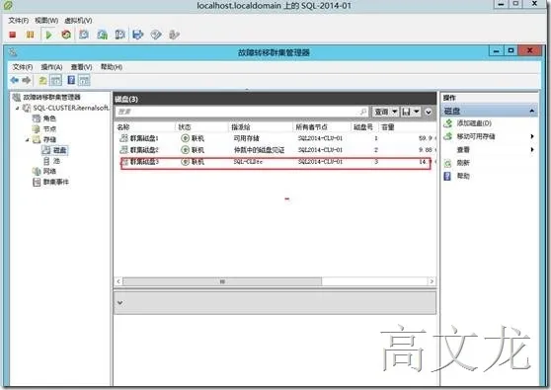
Task: Click the USB device connect icon
Action: [x=174, y=35]
